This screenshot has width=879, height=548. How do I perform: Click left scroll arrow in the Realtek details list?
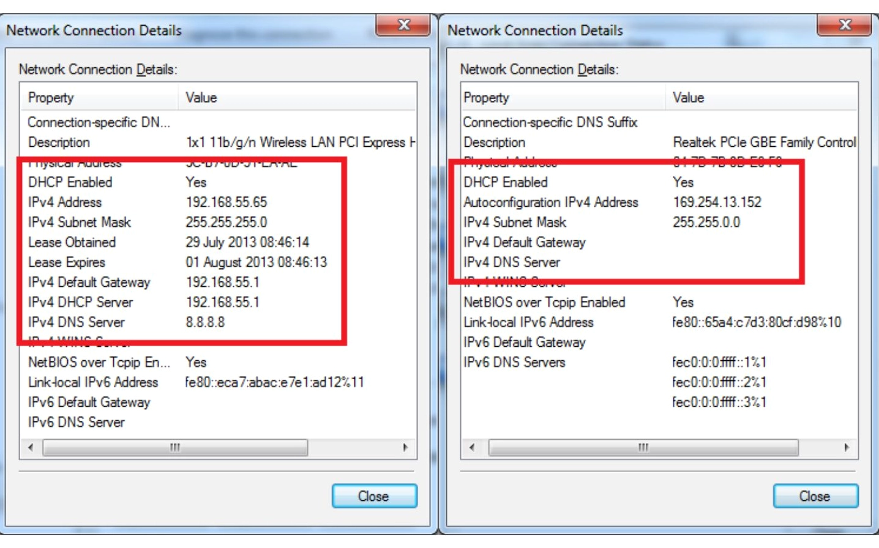coord(472,448)
